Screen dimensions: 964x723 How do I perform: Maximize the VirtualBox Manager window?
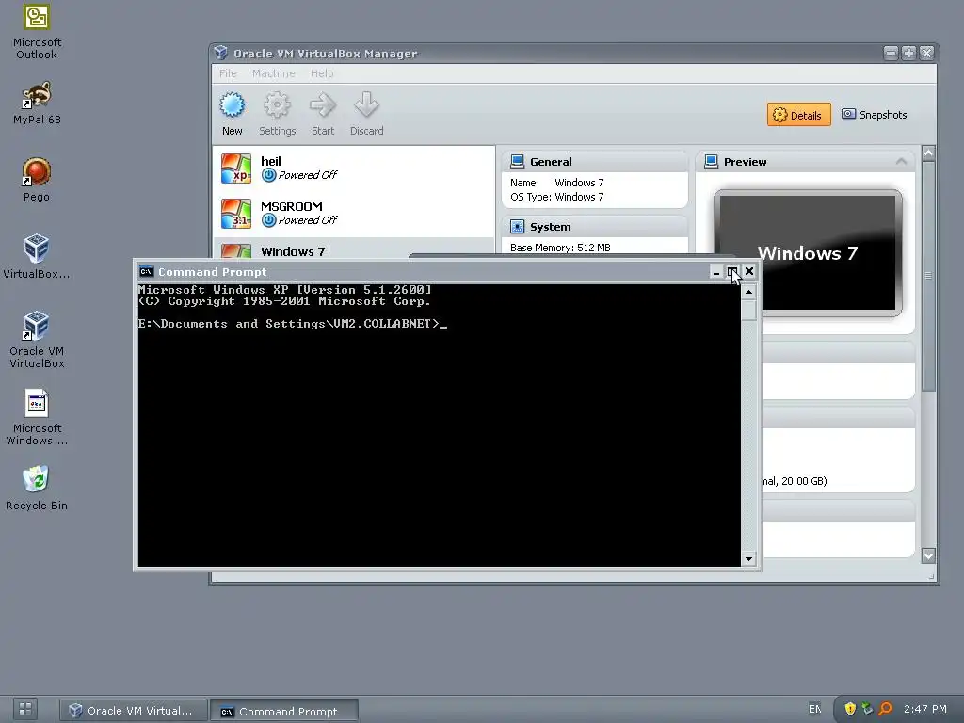[908, 54]
